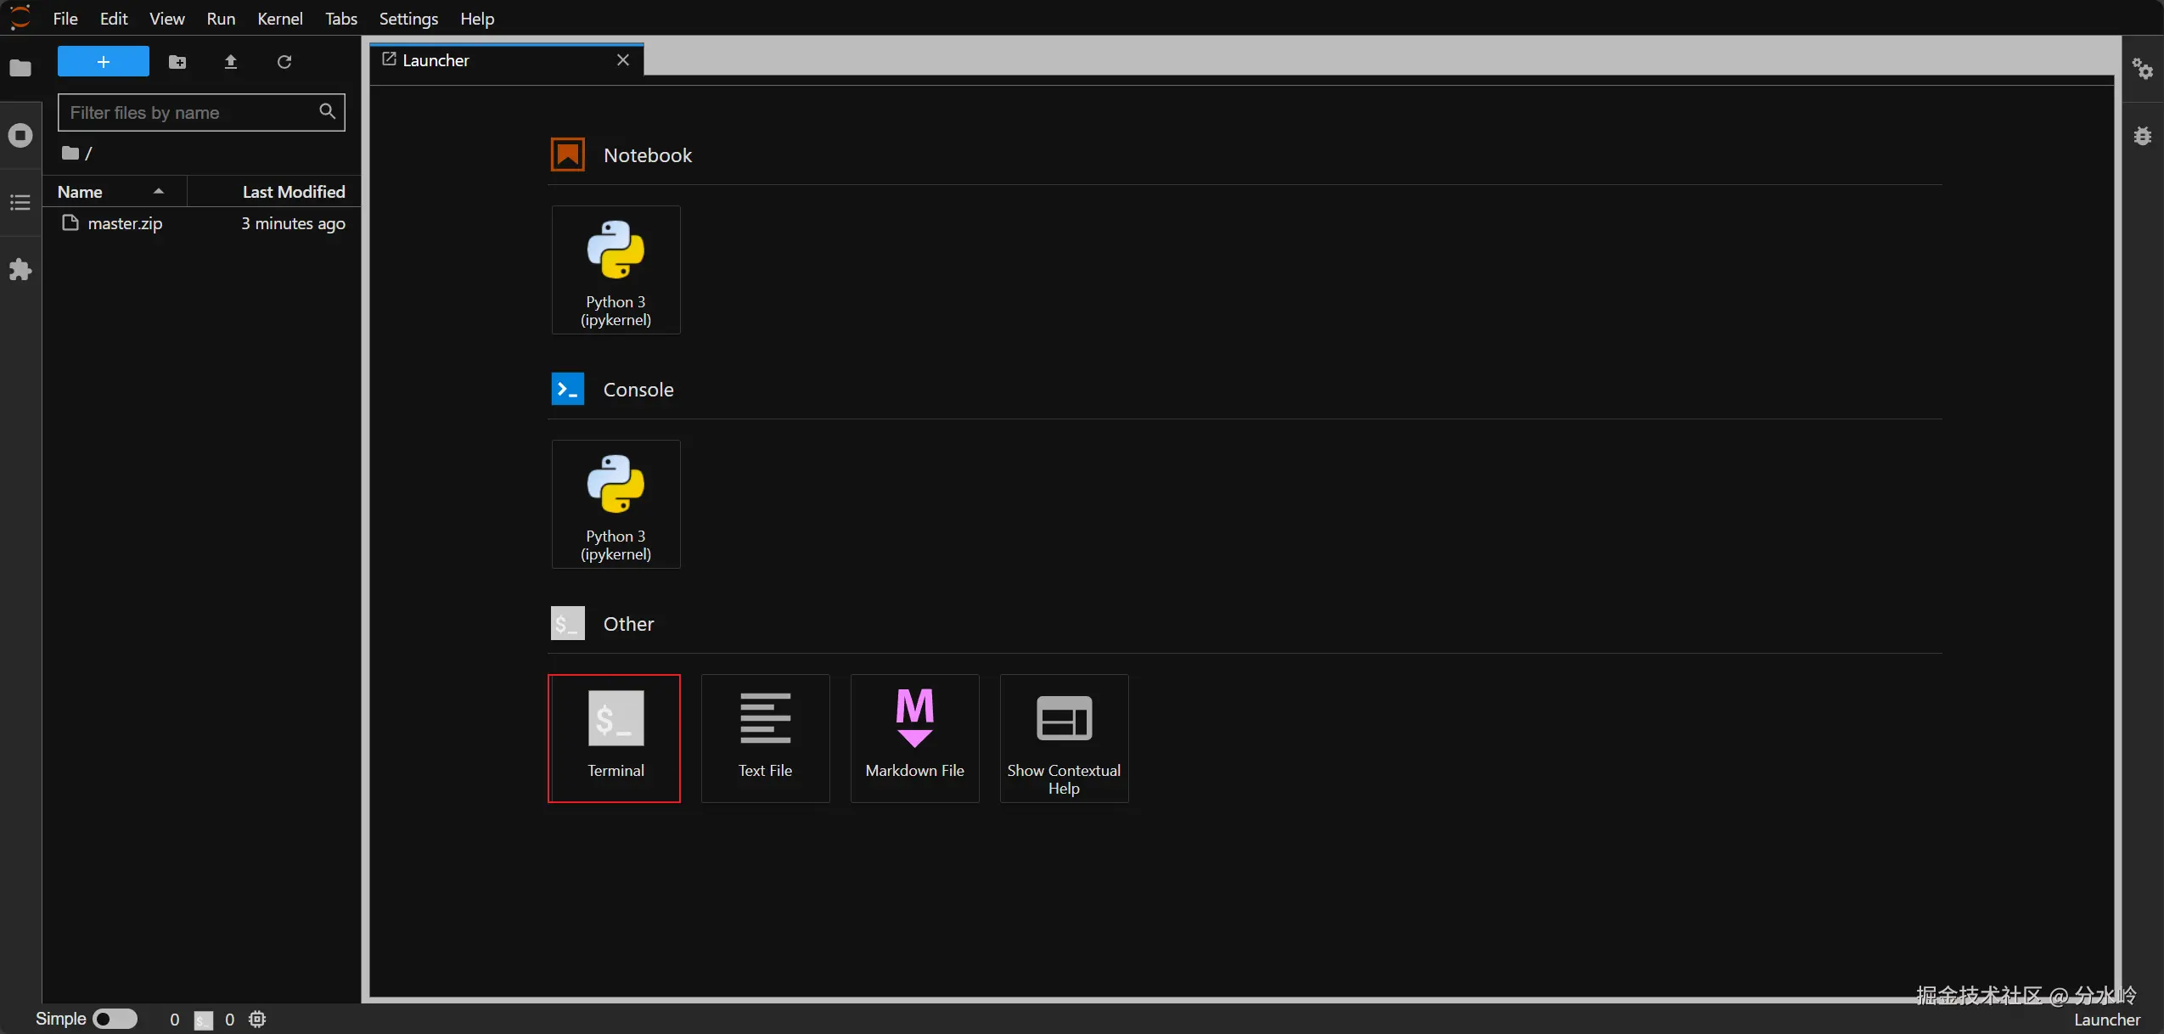This screenshot has height=1034, width=2164.
Task: Create a new Markdown File
Action: click(913, 737)
